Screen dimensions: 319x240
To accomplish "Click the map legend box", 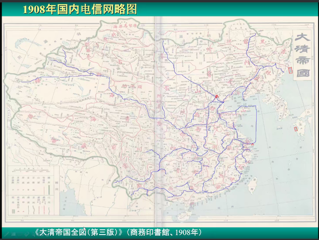I will coord(34,191).
